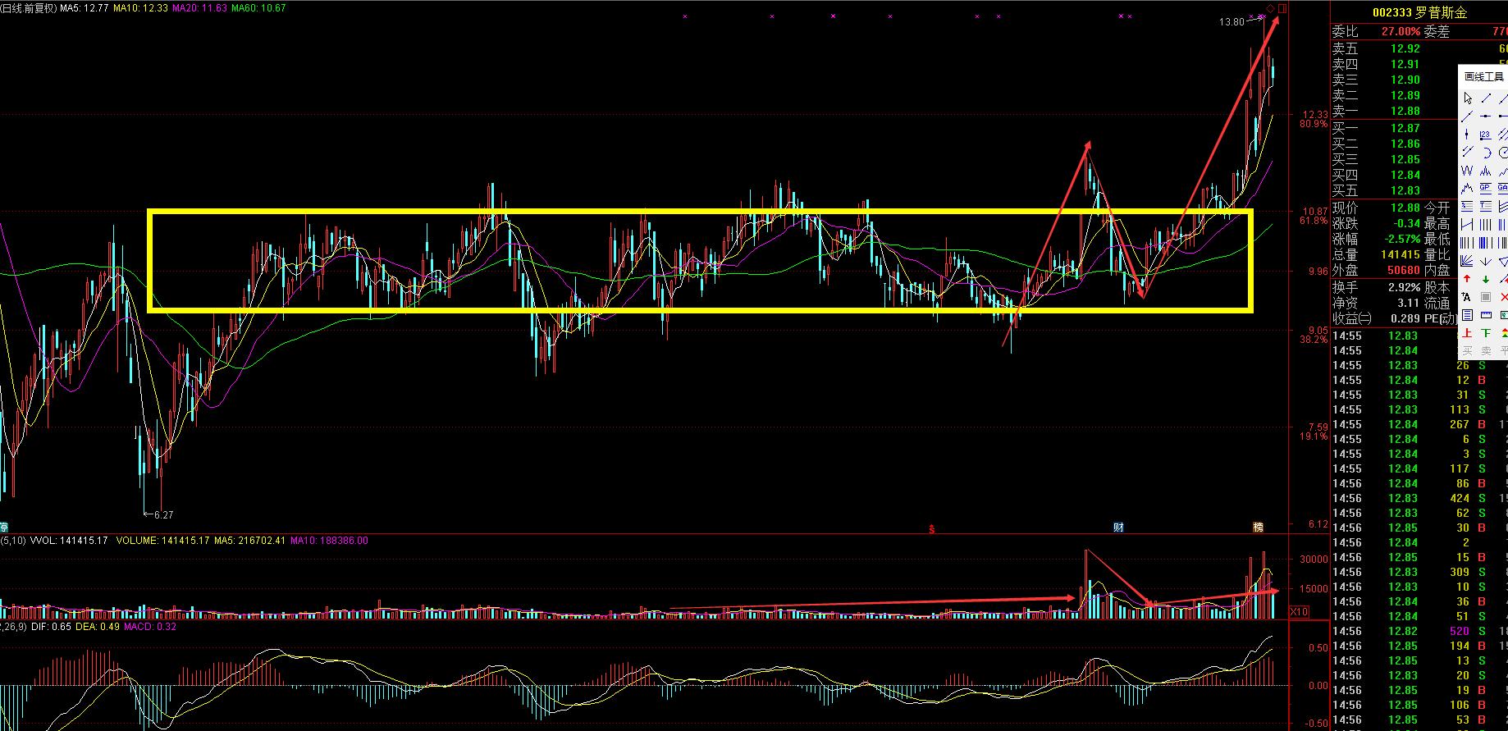Select the text annotation 'A' tool
The width and height of the screenshot is (1508, 731).
point(1468,297)
